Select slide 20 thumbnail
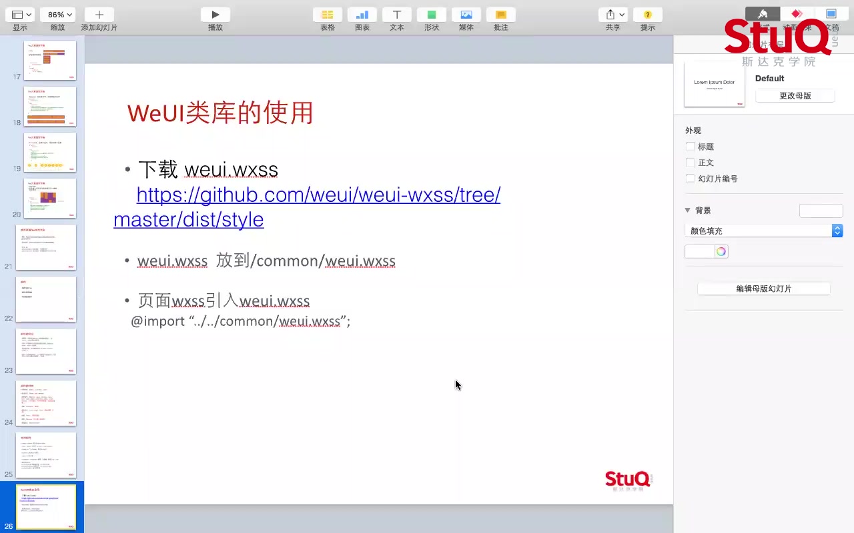This screenshot has height=533, width=854. click(50, 199)
